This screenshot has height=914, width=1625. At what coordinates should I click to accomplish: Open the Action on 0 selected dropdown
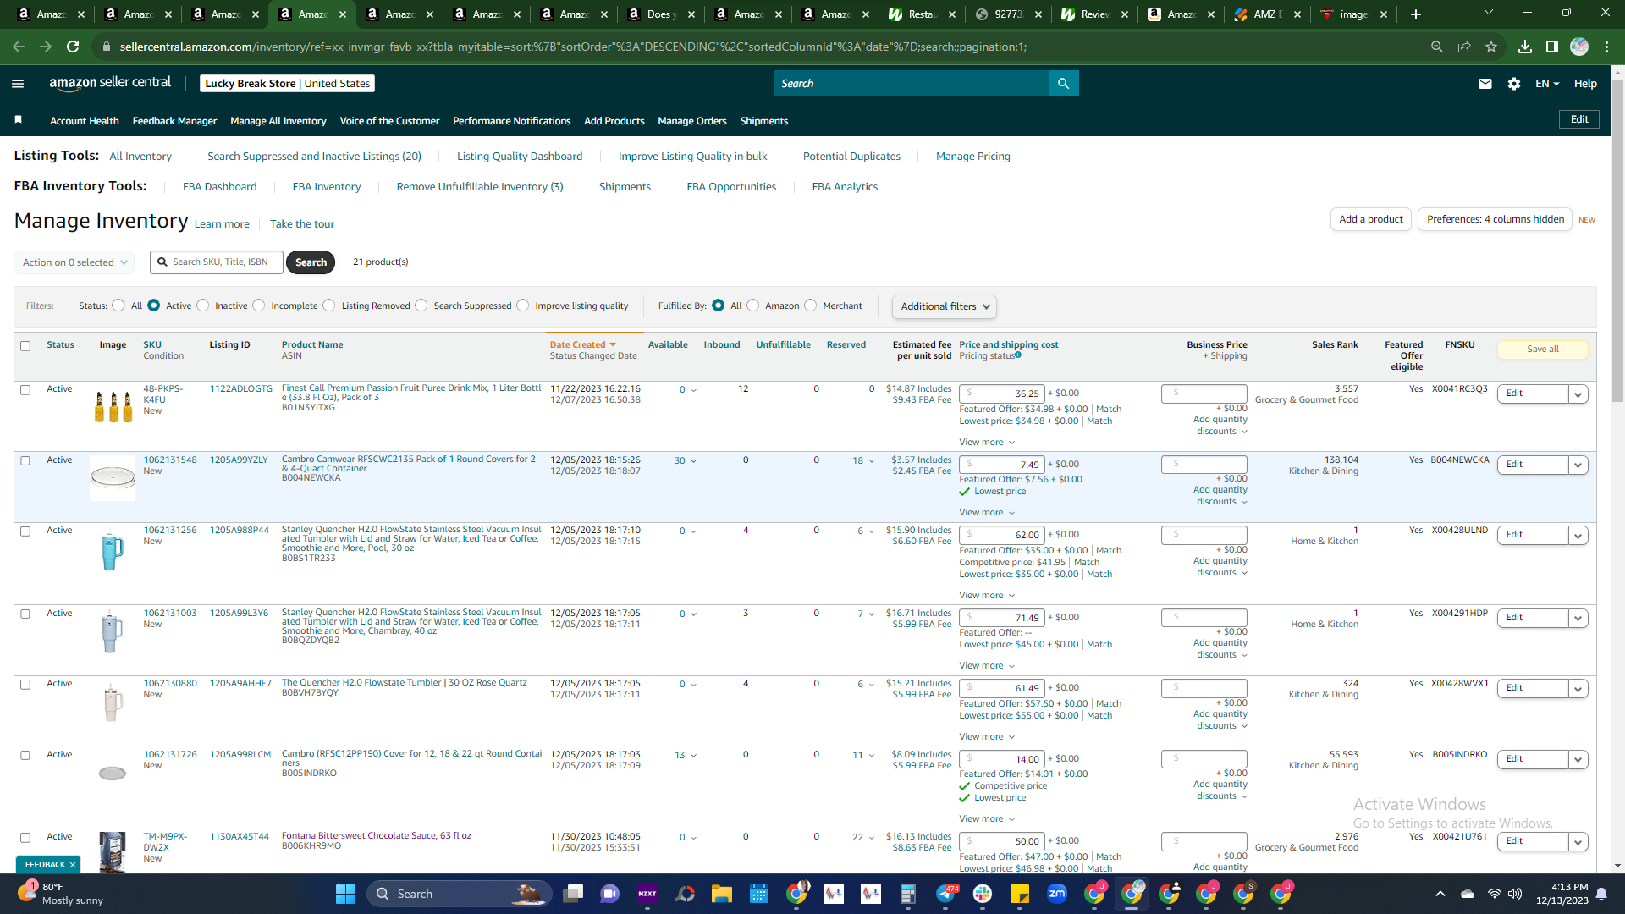click(74, 262)
